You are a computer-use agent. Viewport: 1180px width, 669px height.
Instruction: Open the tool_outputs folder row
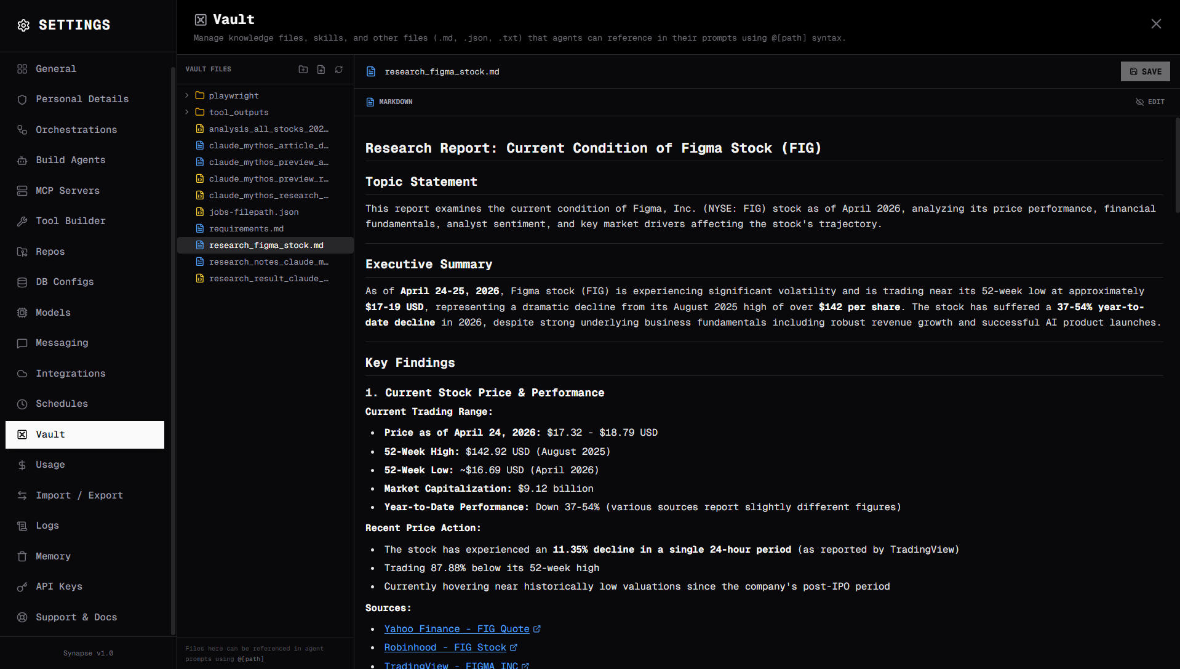[x=265, y=112]
